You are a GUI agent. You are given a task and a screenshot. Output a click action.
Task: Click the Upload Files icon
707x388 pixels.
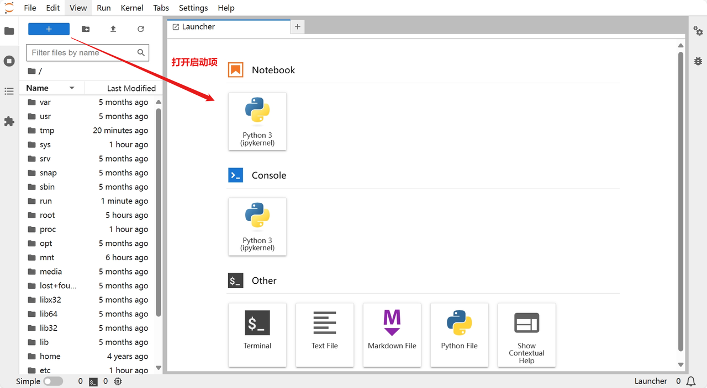coord(113,29)
